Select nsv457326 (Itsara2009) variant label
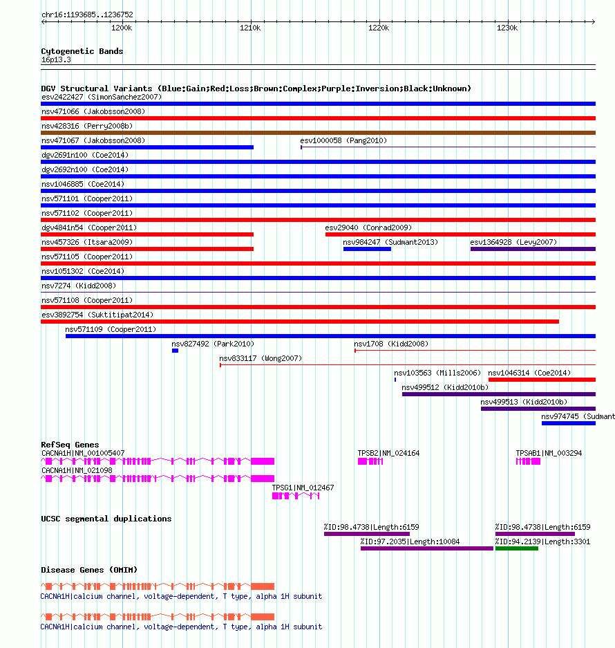 pos(87,242)
